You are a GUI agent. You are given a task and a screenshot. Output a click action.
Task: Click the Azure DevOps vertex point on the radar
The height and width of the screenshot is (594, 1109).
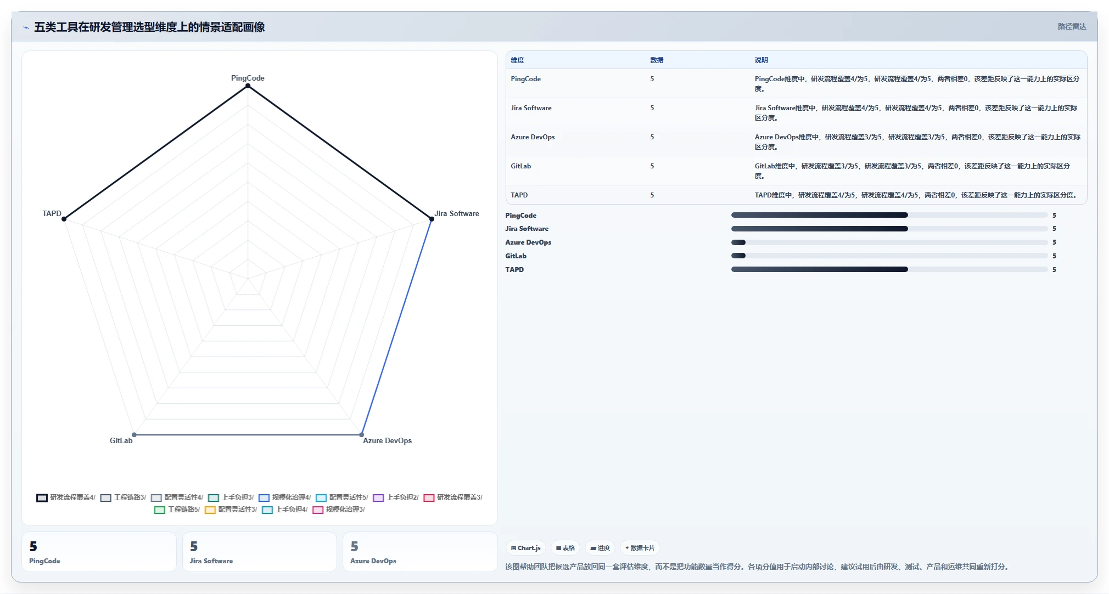361,434
